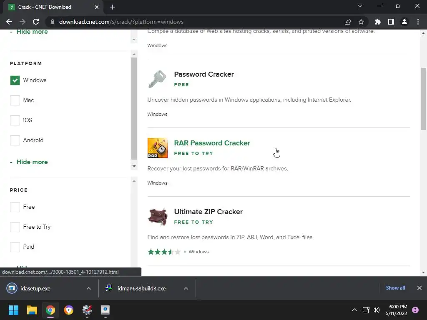The width and height of the screenshot is (427, 320).
Task: Close the Crack - CNET Download tab
Action: (97, 7)
